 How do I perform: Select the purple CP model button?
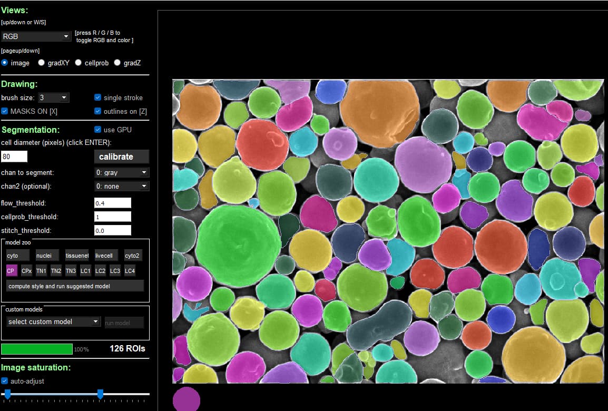(x=12, y=271)
